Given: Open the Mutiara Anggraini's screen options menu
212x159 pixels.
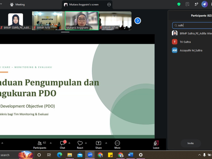Looking at the screenshot, I should tap(109, 5).
